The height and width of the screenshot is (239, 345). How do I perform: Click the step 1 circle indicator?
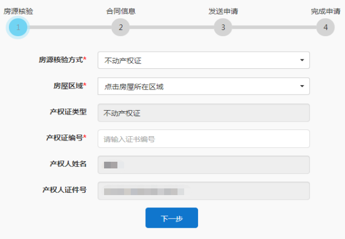[x=18, y=27]
